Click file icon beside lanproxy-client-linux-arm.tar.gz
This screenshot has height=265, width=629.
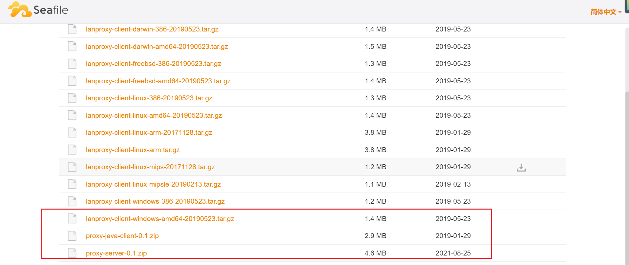72,150
